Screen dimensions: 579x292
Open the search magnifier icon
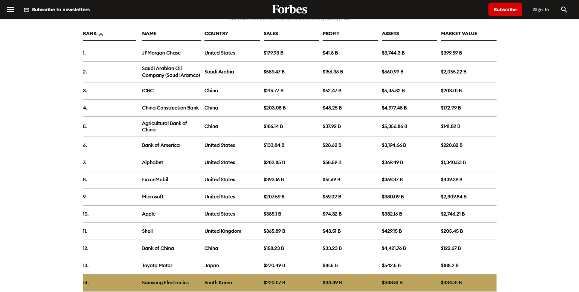(564, 9)
